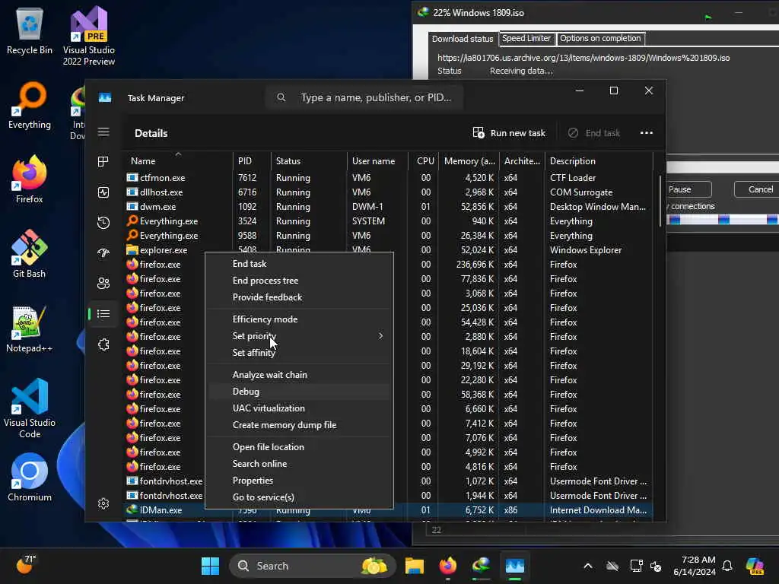
Task: Select the ctfmon.exe process row
Action: 389,178
